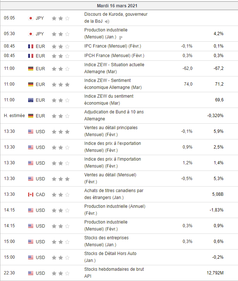This screenshot has width=238, height=281.
Task: Click the Japan flag in the 05:05 row
Action: tap(31, 18)
